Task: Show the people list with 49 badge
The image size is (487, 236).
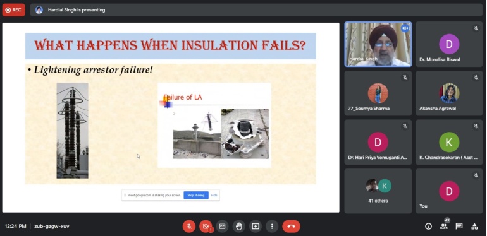Action: click(444, 227)
